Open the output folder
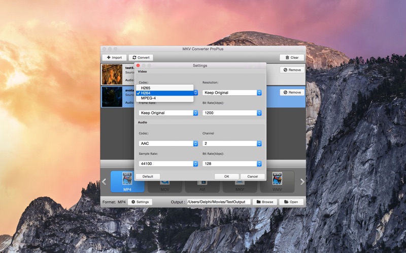Viewport: 406px width, 253px height. 291,202
